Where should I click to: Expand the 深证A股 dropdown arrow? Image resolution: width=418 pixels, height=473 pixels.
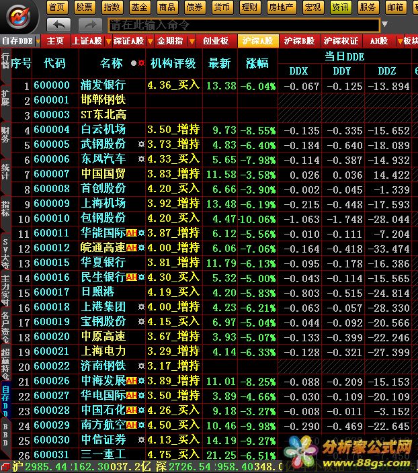tap(150, 42)
